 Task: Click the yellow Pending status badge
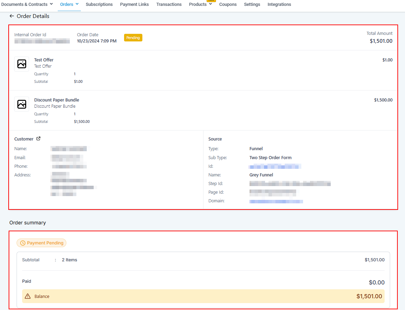[133, 38]
